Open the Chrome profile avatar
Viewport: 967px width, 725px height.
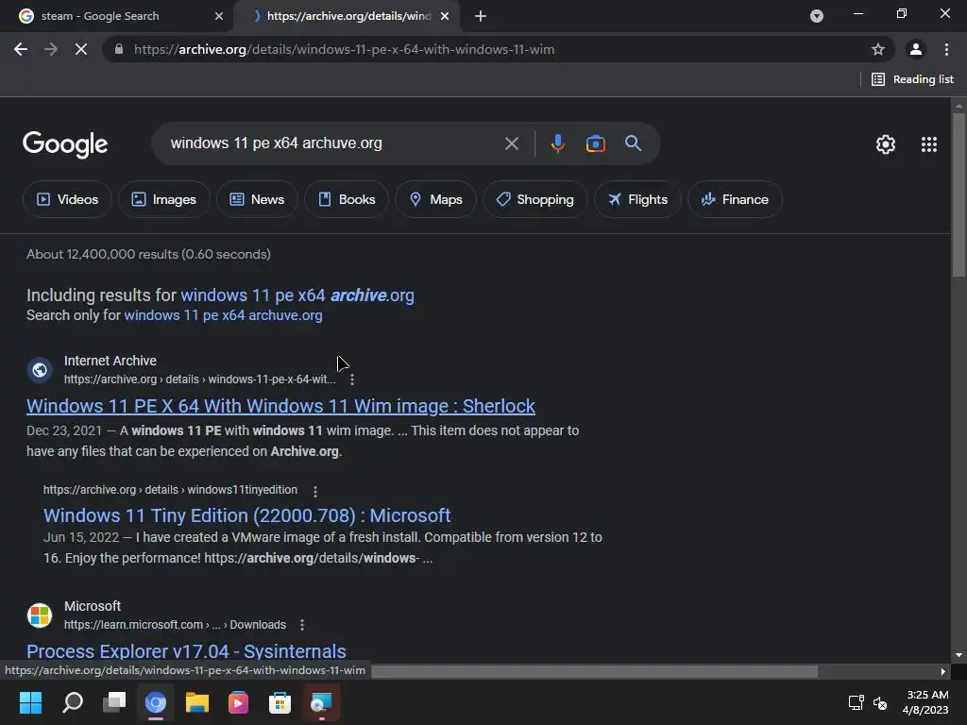[x=915, y=49]
